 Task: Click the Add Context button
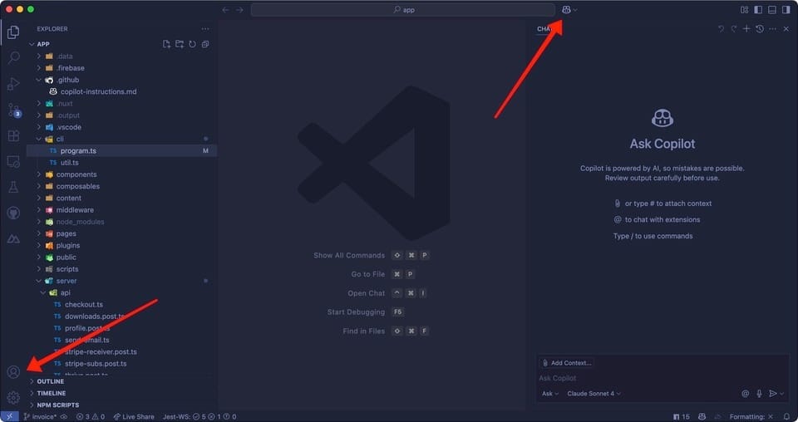pos(566,363)
